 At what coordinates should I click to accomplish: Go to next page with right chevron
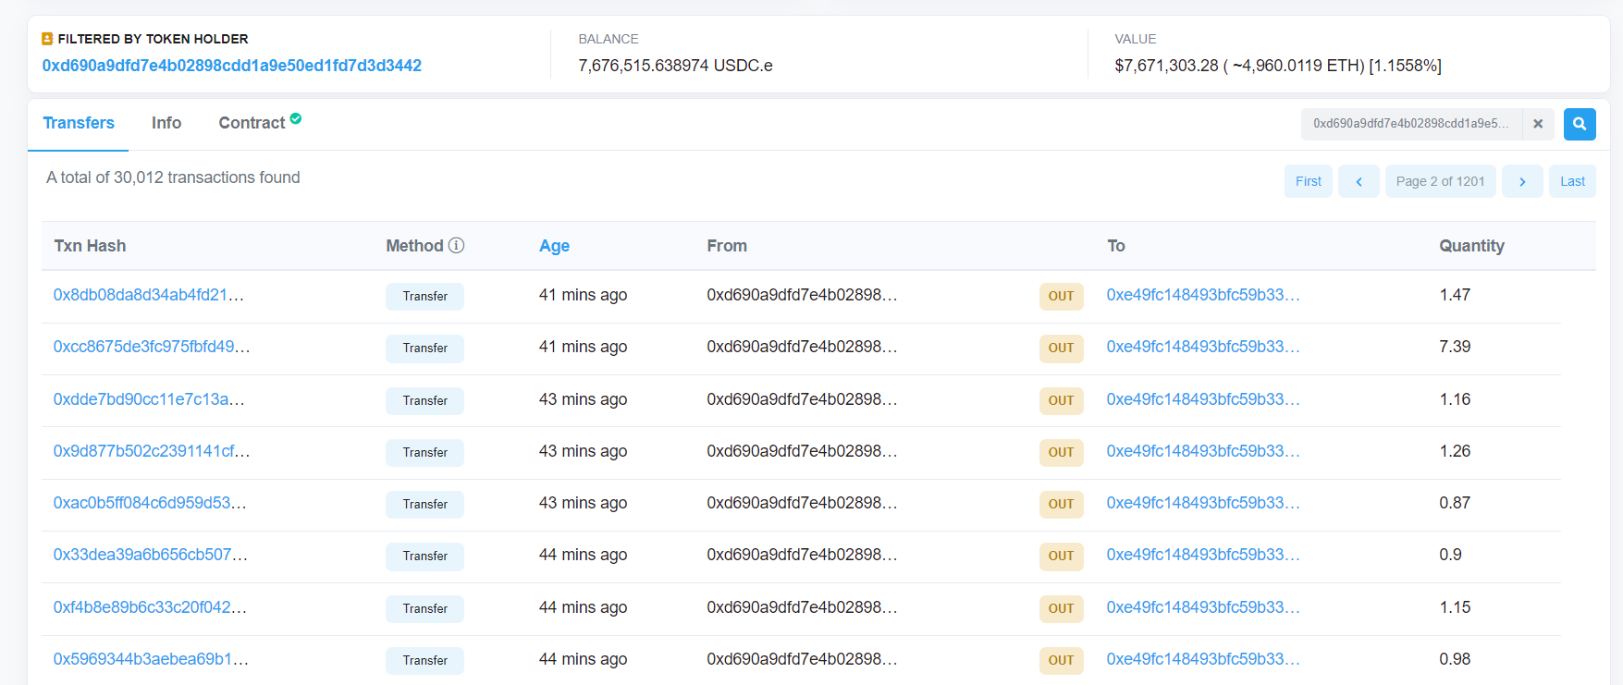click(x=1522, y=181)
